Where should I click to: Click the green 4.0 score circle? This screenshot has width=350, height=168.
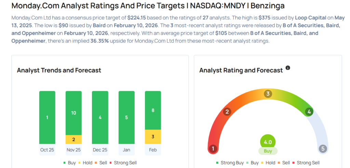[268, 142]
